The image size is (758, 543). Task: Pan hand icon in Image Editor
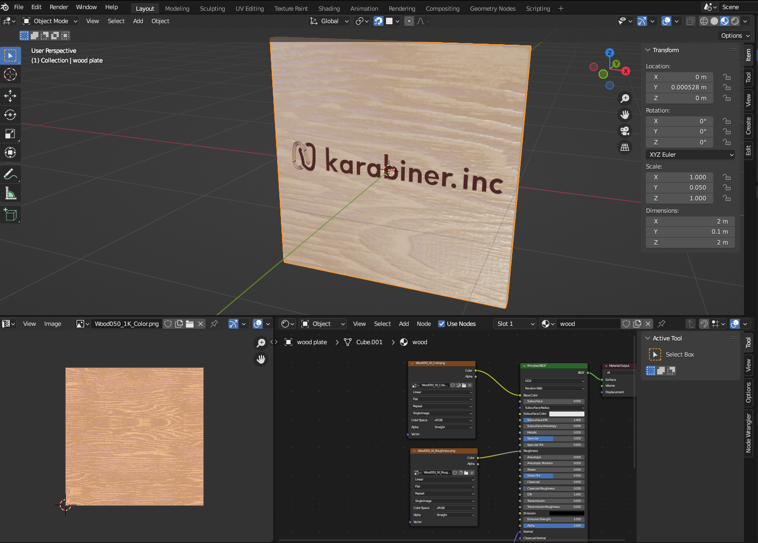pos(261,359)
